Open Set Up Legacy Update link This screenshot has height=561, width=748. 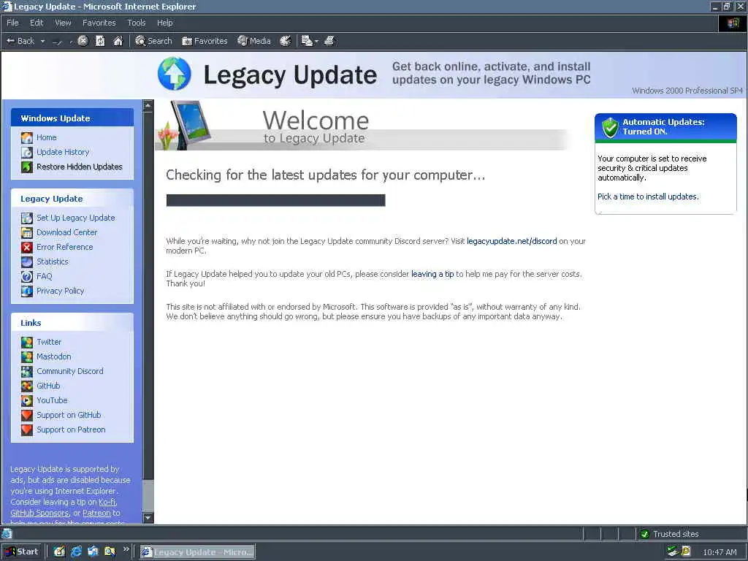click(76, 218)
